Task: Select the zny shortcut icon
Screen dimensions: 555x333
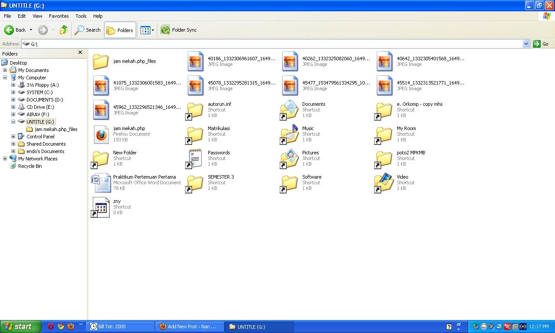Action: click(x=101, y=207)
